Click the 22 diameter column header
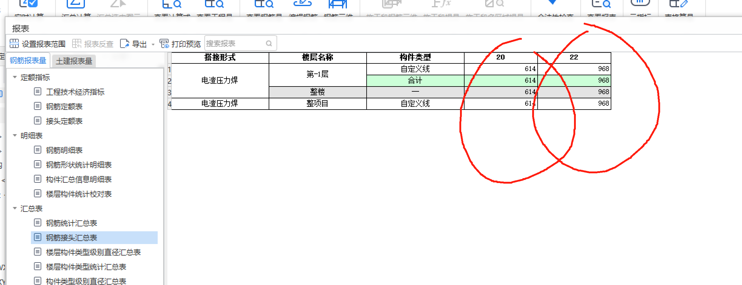This screenshot has height=285, width=742. click(x=574, y=58)
